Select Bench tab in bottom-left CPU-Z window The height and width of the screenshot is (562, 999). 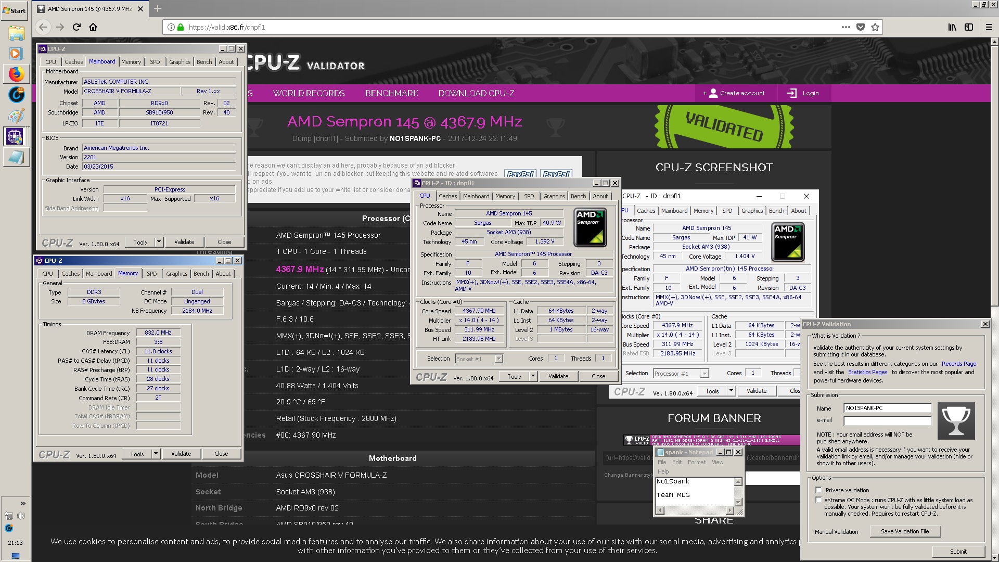(201, 274)
